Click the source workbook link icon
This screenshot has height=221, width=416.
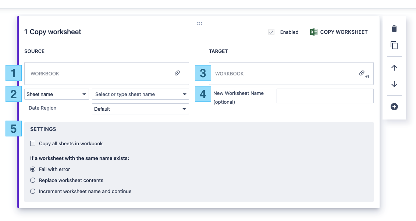[177, 73]
